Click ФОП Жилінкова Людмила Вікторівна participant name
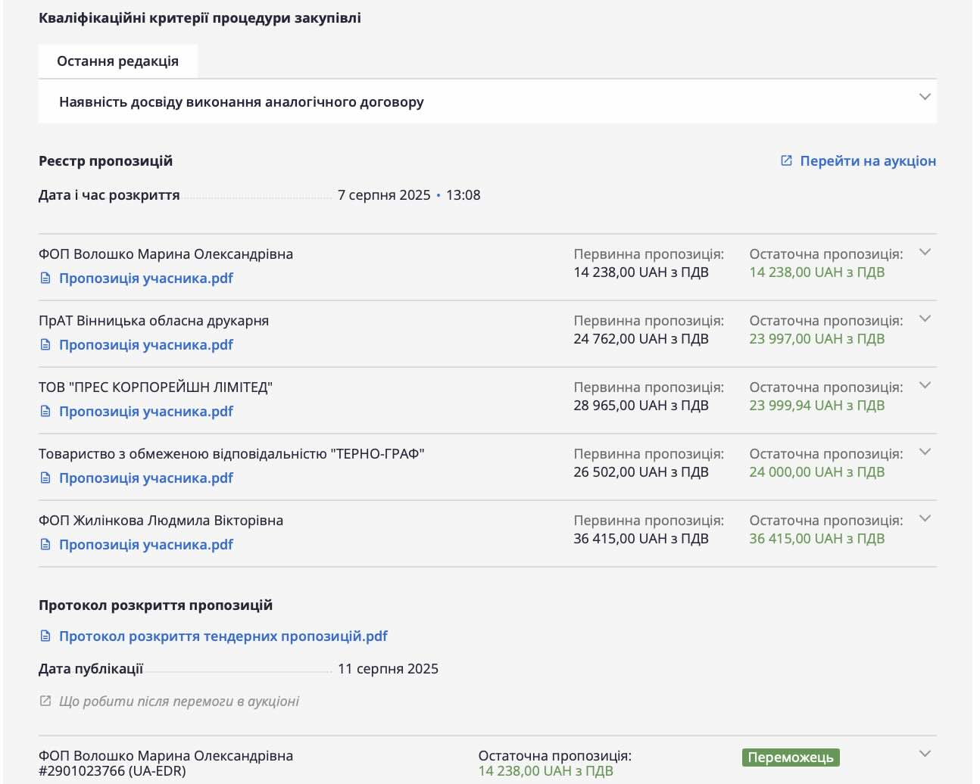This screenshot has width=980, height=784. coord(161,521)
